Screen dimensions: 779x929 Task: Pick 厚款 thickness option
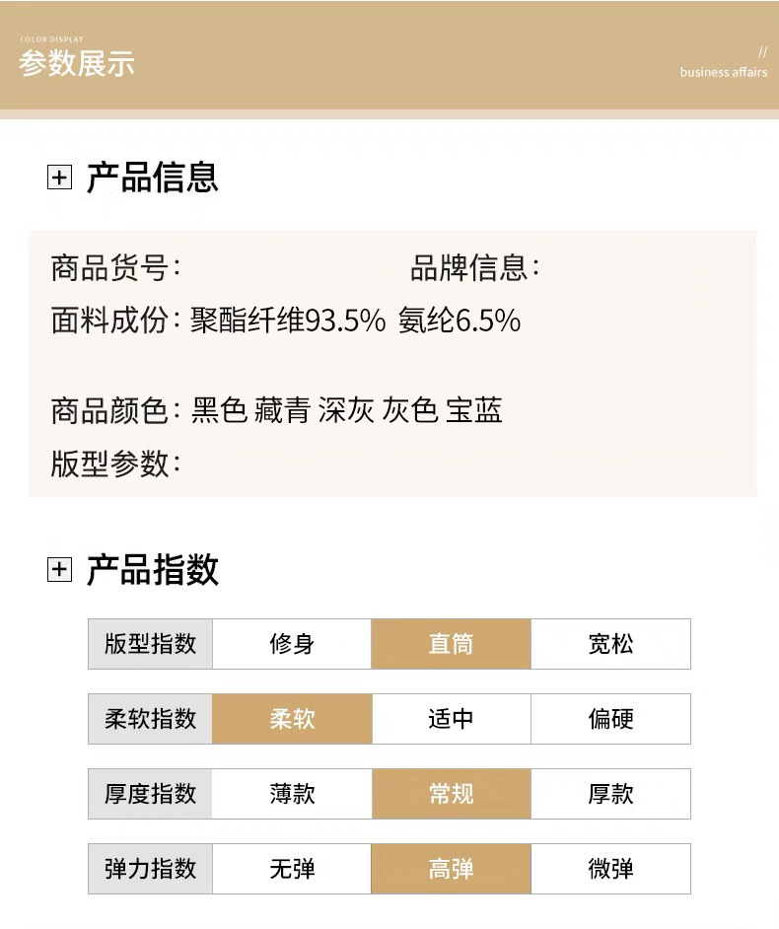click(610, 794)
